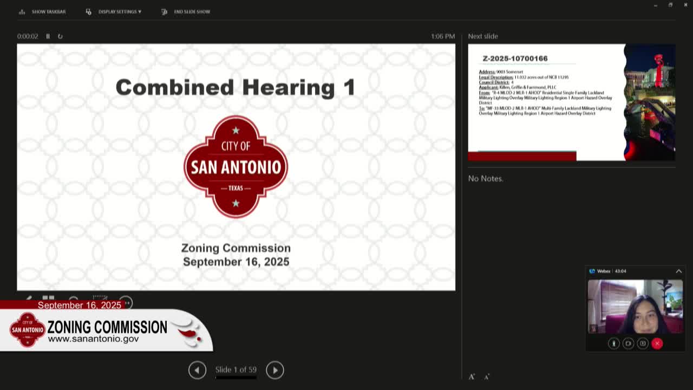Viewport: 693px width, 390px height.
Task: Click the elapsed time 0:00:02
Action: (28, 36)
